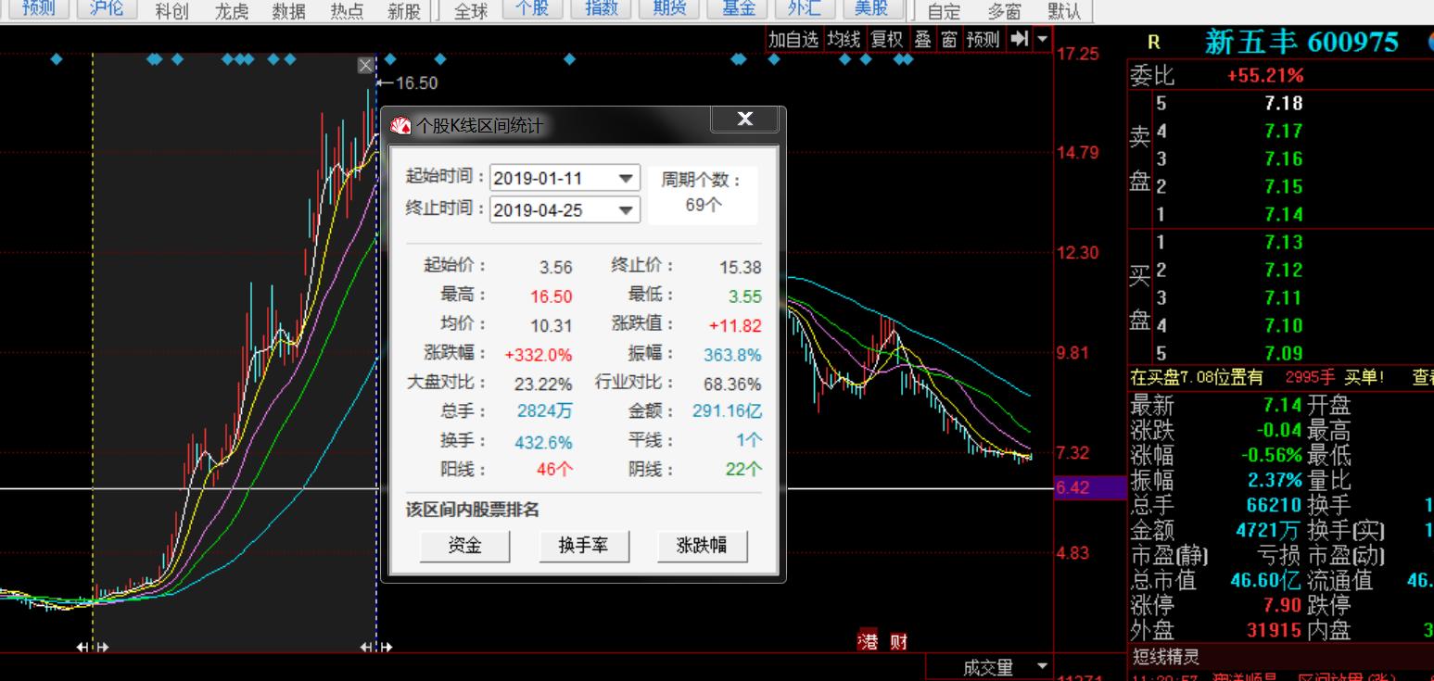Switch to the 基金 funds tab
Screen dimensions: 1434x681
point(737,10)
